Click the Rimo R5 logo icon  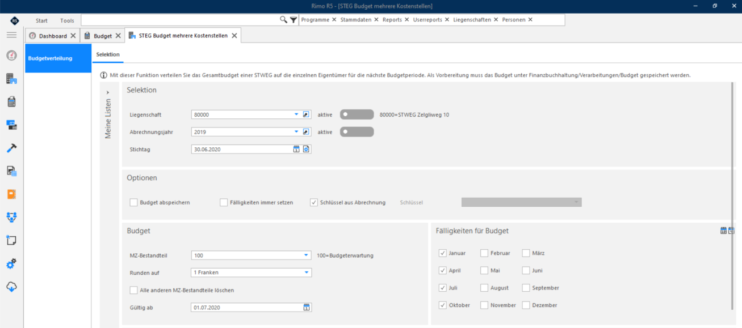14,20
